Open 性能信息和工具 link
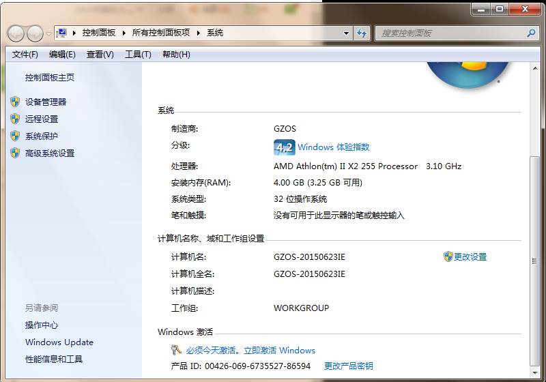This screenshot has height=382, width=546. [x=54, y=359]
